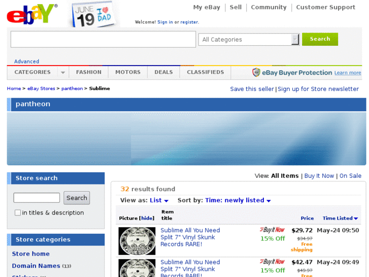369x277 pixels.
Task: Click the eBay Buyer Protection shield icon
Action: [x=256, y=72]
